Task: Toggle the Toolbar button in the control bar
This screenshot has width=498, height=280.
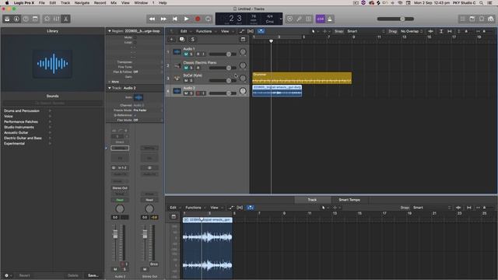Action: tap(35, 19)
